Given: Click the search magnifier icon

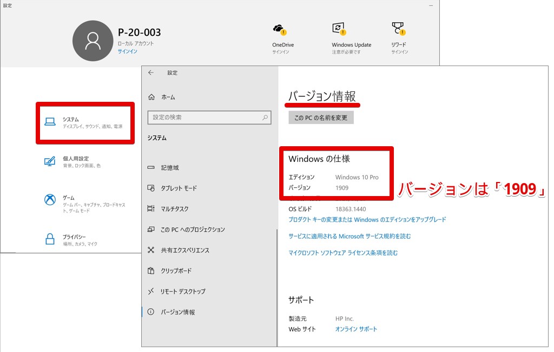Looking at the screenshot, I should [265, 118].
